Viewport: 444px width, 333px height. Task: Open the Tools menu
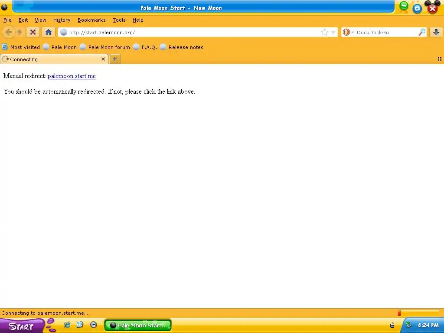click(119, 20)
